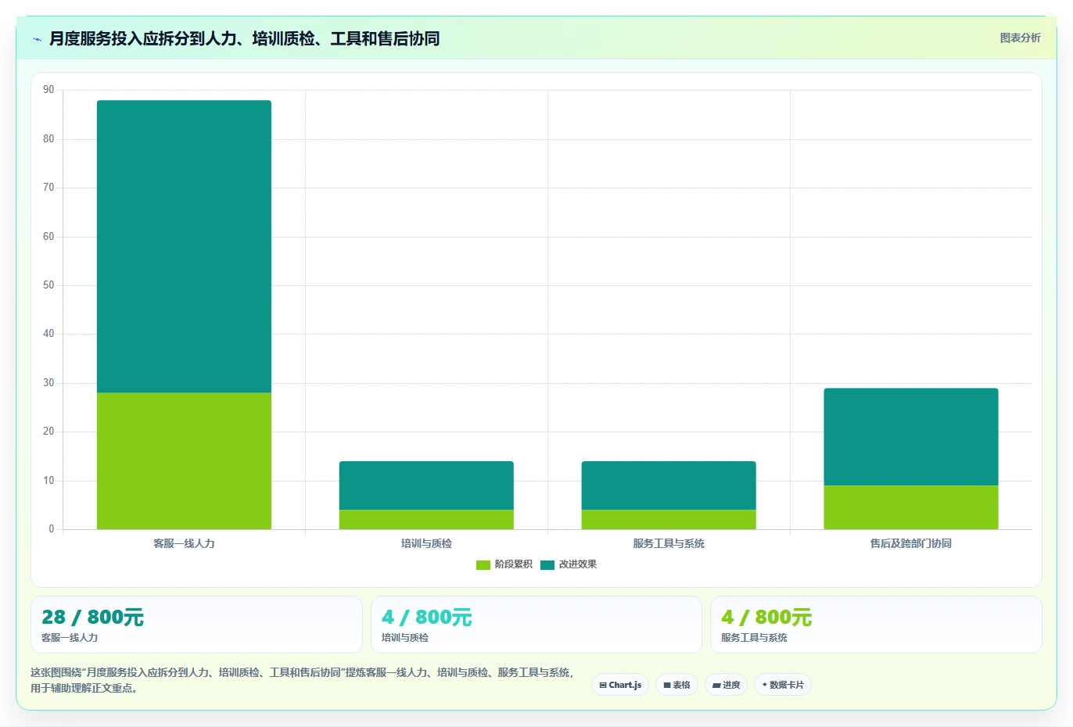Click the y-axis value 50

point(48,285)
